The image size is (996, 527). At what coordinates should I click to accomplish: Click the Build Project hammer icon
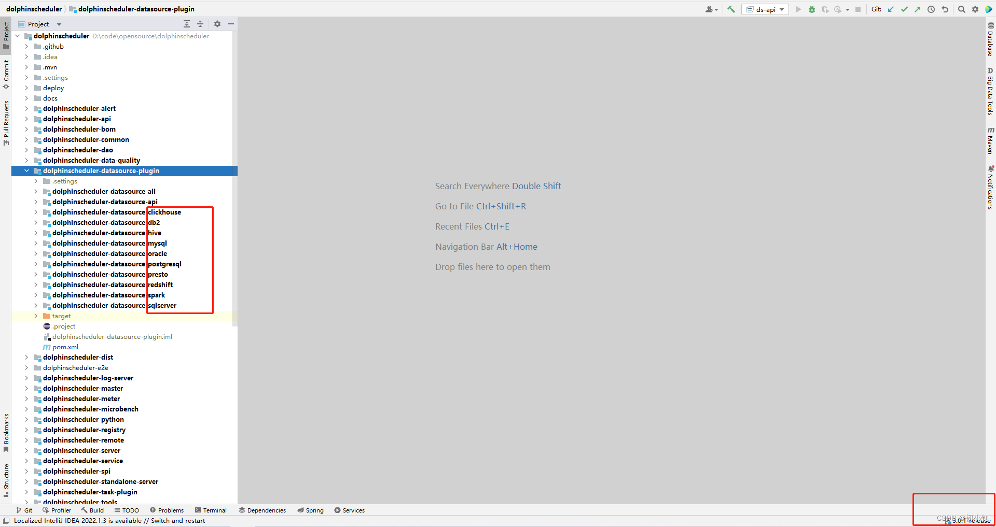[731, 9]
